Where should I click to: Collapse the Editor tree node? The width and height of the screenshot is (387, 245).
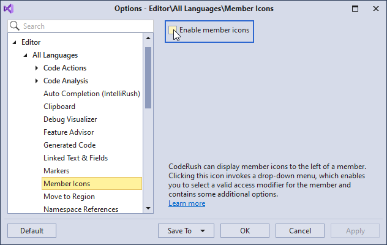click(15, 42)
